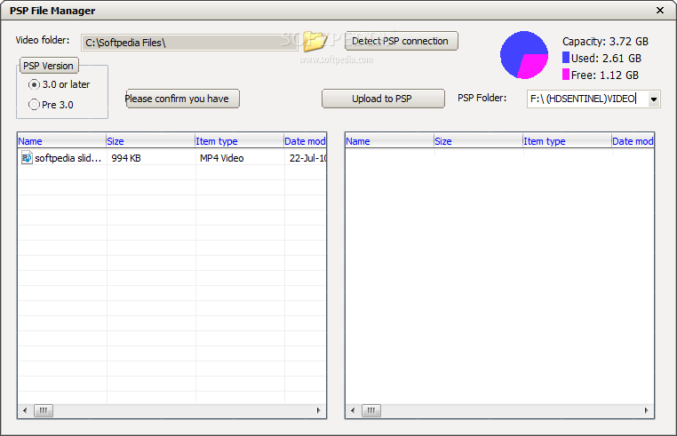This screenshot has height=436, width=677.
Task: Sort left list by Size column
Action: 150,141
